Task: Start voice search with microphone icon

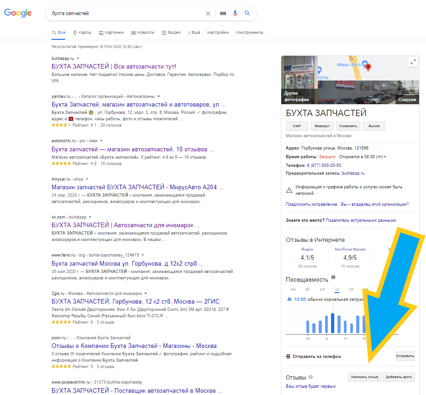Action: pyautogui.click(x=235, y=13)
